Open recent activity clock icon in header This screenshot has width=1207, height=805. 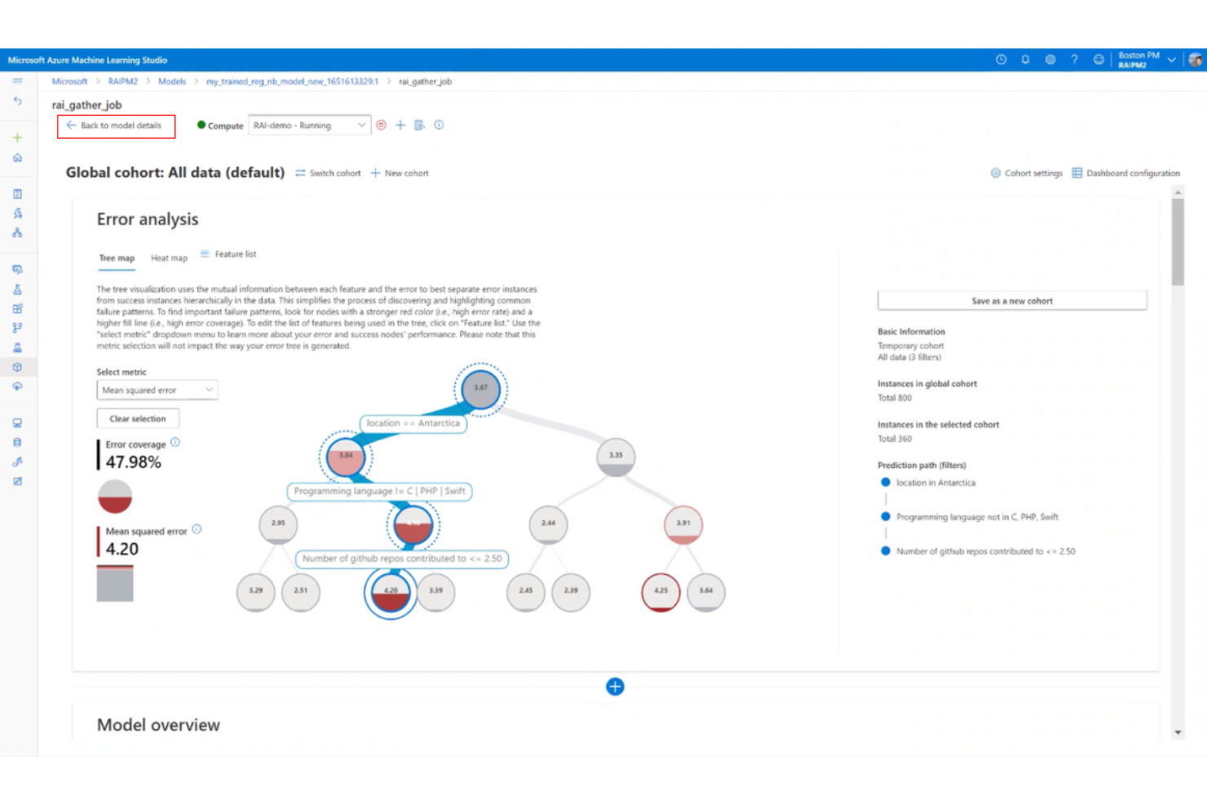tap(1001, 60)
